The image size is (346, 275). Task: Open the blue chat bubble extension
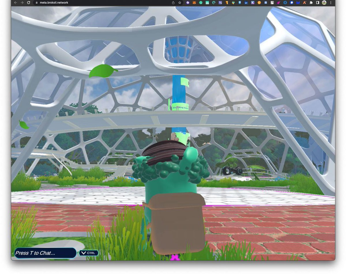[x=292, y=3]
